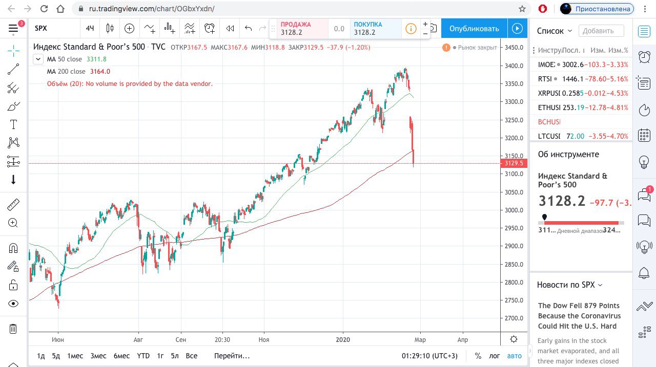
Task: Select the RTSI watchlist row
Action: click(581, 79)
